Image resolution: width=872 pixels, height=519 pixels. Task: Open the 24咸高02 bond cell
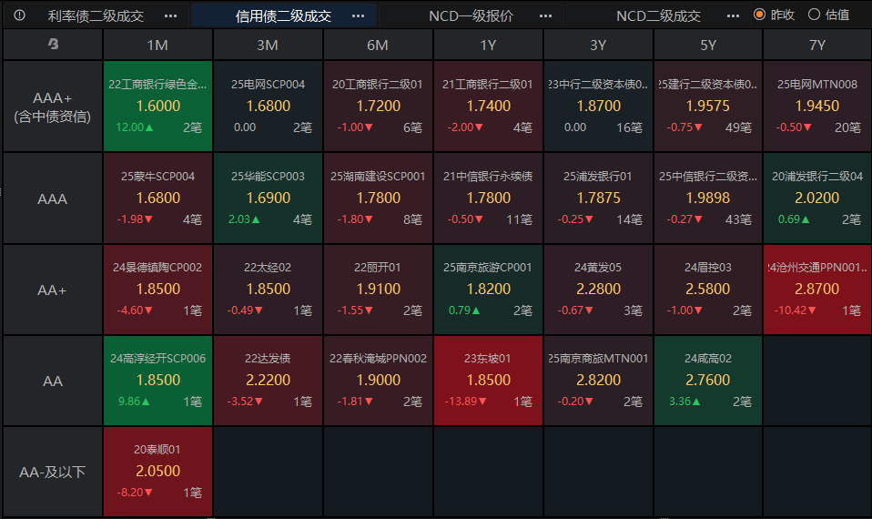[708, 381]
